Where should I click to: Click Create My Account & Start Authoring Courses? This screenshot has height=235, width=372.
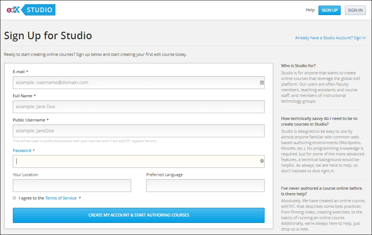(139, 215)
